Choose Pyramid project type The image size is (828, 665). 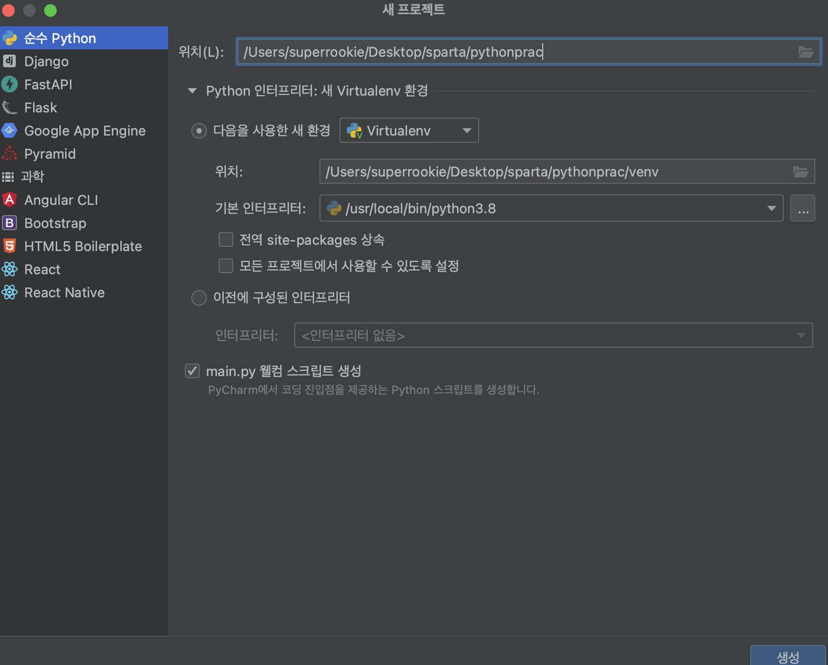(84, 153)
